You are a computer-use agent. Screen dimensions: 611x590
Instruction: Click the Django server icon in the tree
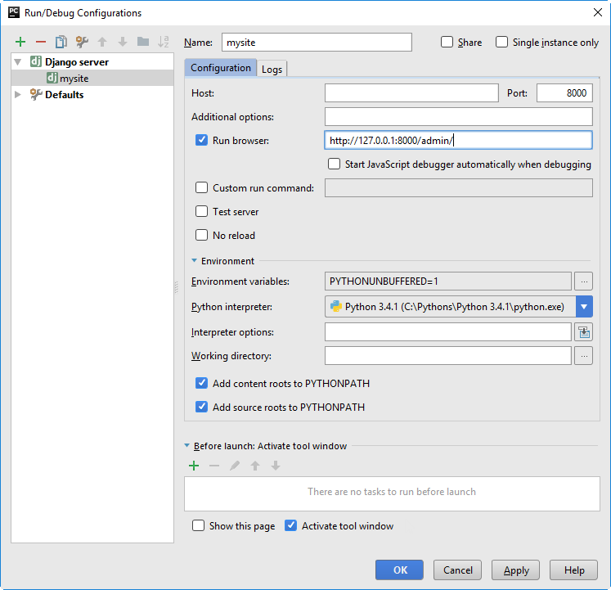point(36,61)
